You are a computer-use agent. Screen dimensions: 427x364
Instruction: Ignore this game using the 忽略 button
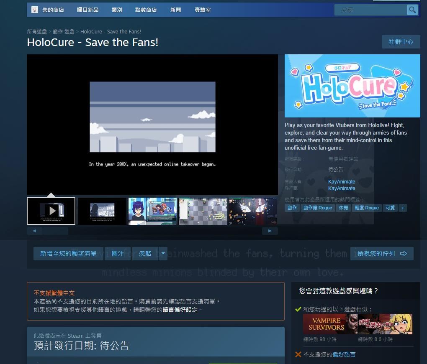144,253
